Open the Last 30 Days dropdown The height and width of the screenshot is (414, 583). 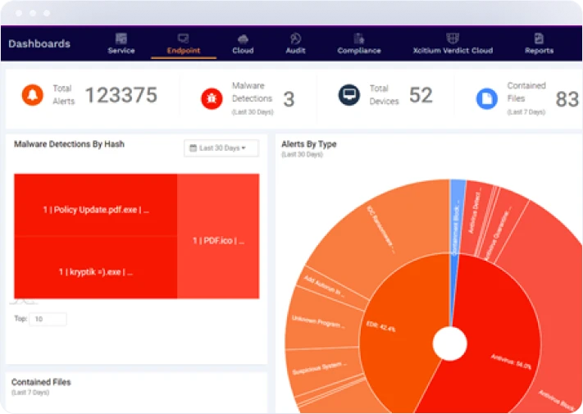(x=221, y=148)
